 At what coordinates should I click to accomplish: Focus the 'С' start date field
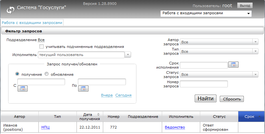click(x=41, y=82)
